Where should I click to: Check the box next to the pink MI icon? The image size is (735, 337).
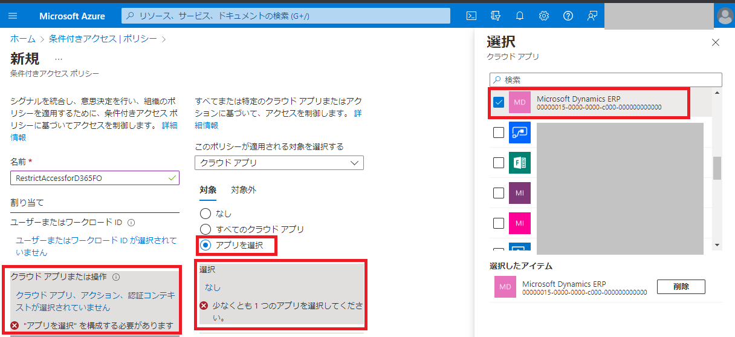coord(499,223)
